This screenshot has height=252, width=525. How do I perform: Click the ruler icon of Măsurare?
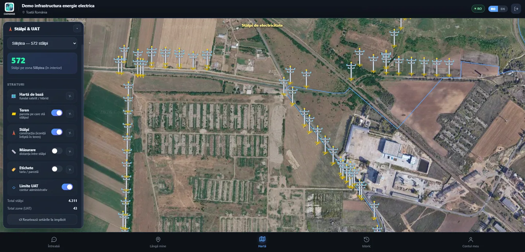[13, 151]
